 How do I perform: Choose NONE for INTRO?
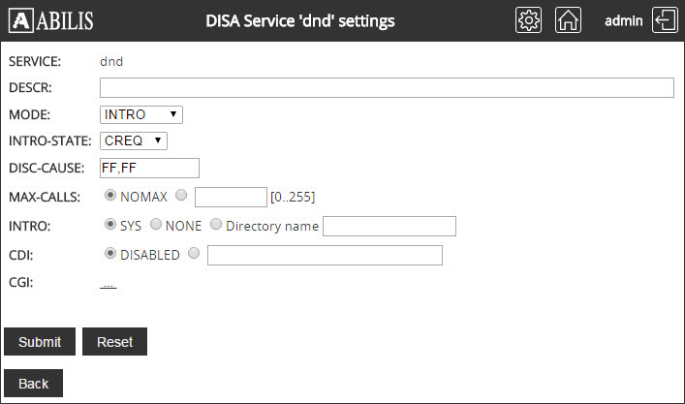[x=156, y=225]
